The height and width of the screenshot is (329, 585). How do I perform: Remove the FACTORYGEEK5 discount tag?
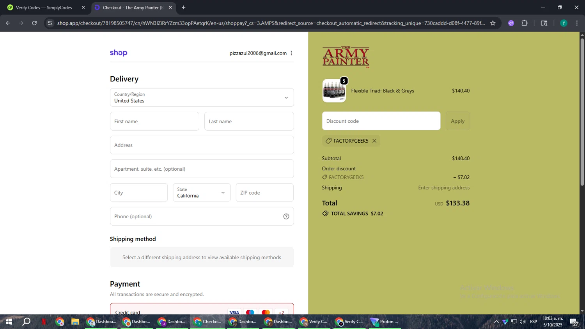pos(374,141)
